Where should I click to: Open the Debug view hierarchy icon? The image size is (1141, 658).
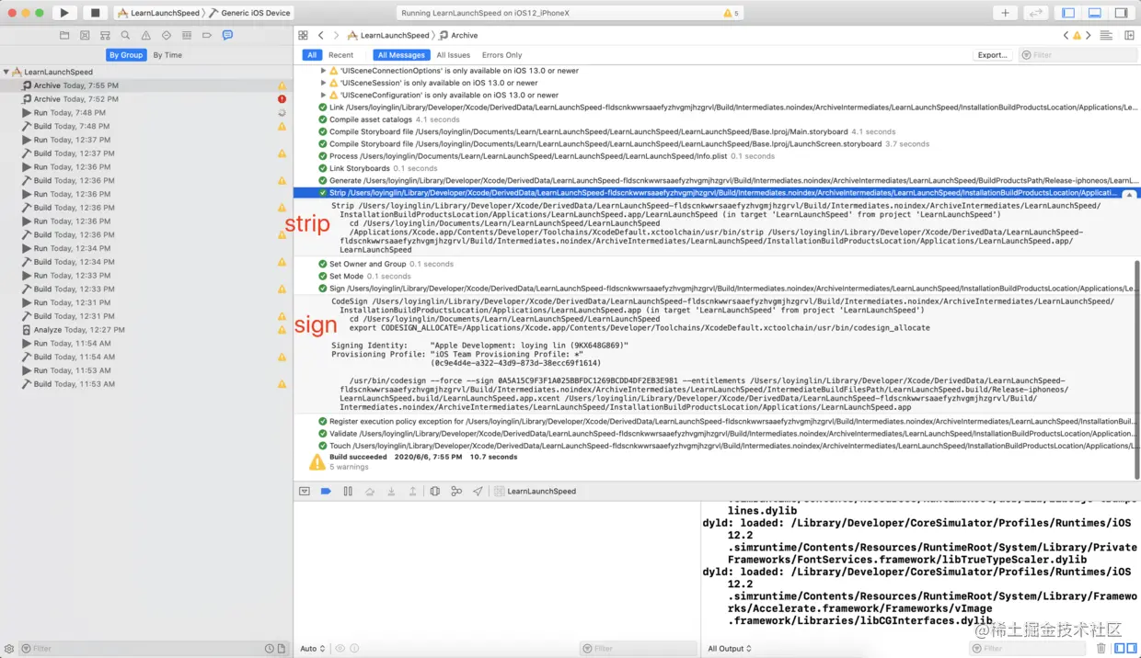pos(435,492)
